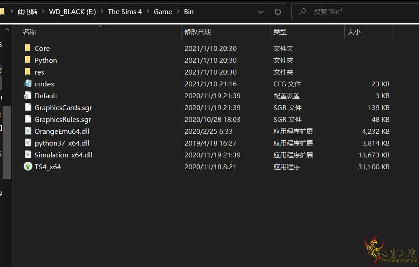Click the 23 KB size cell

coord(380,84)
